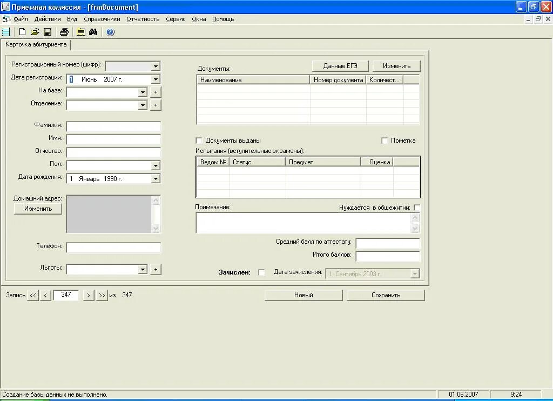The image size is (553, 401).
Task: Open the Помощь menu
Action: click(223, 19)
